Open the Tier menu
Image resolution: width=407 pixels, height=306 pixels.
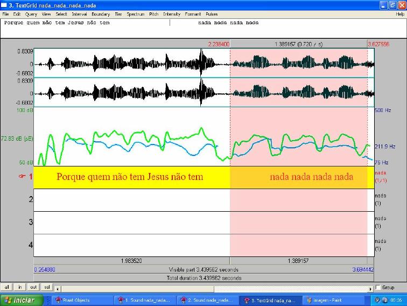(x=118, y=15)
